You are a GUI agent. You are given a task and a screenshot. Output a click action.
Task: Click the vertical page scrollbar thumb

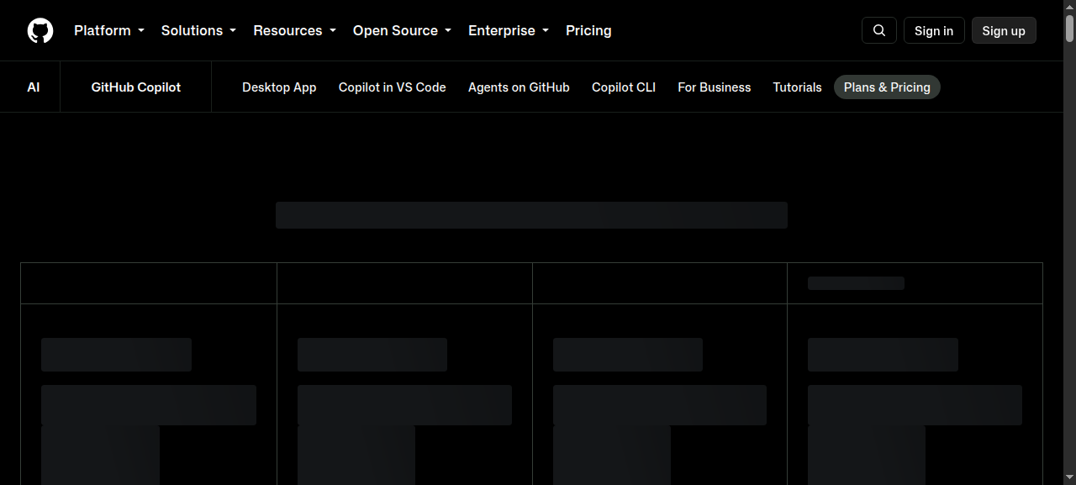1069,29
